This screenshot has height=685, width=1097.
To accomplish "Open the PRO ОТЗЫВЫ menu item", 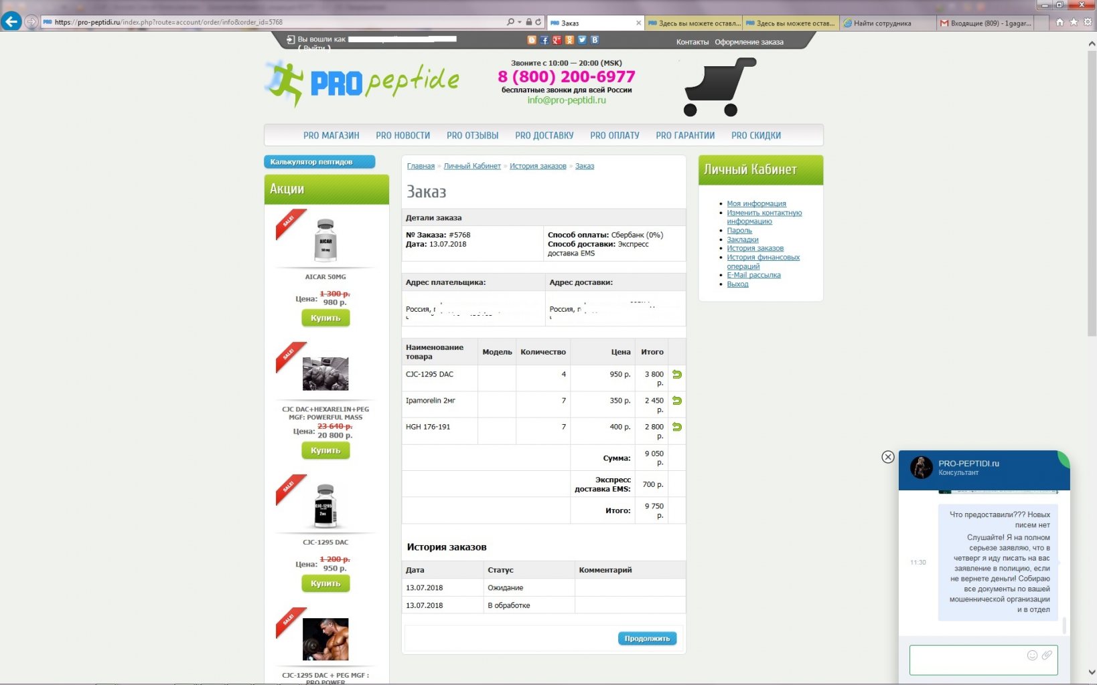I will [x=472, y=135].
